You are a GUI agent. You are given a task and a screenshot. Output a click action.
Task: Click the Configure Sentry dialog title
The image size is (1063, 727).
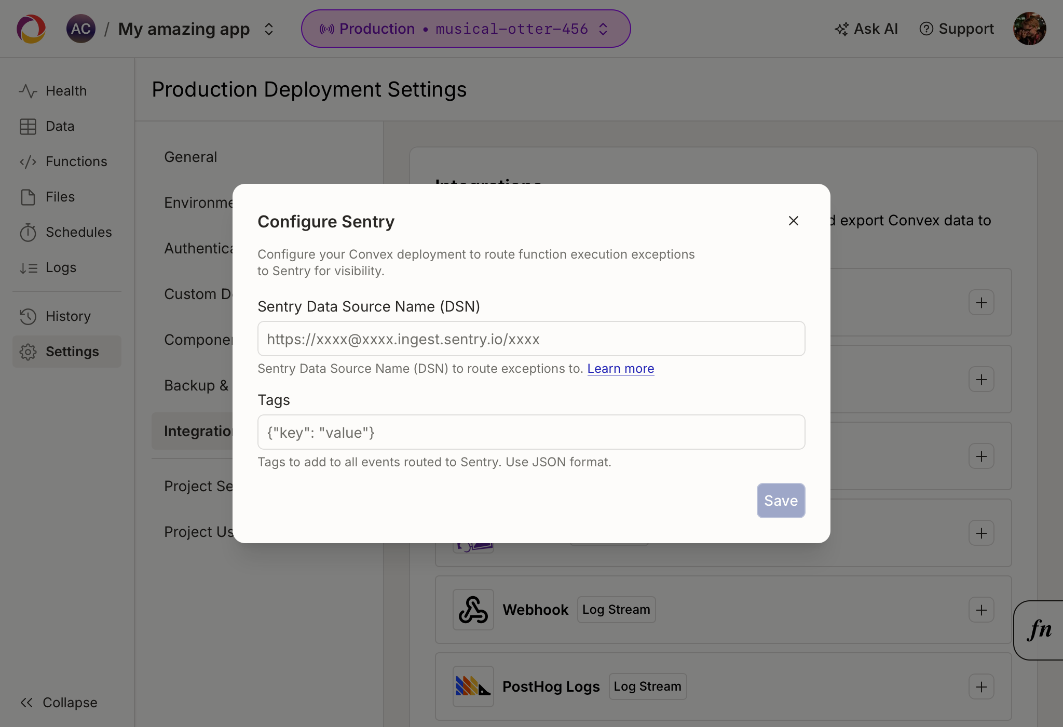[326, 221]
